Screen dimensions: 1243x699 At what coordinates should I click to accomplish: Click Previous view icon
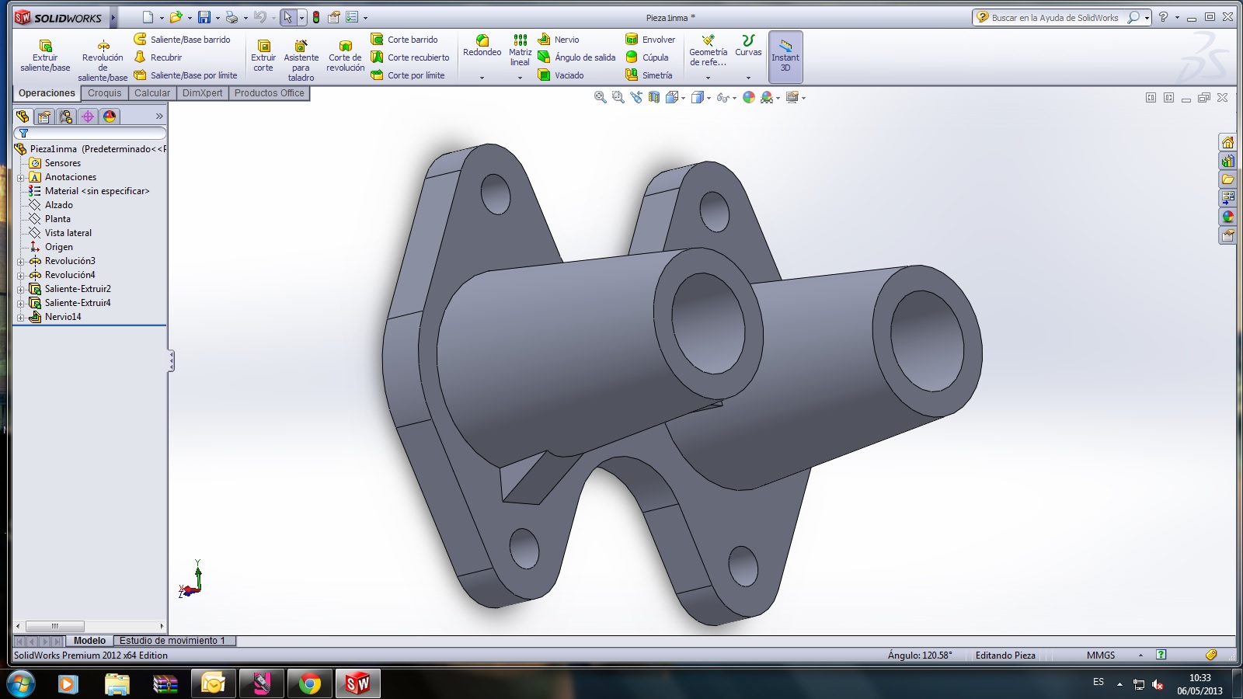[636, 97]
